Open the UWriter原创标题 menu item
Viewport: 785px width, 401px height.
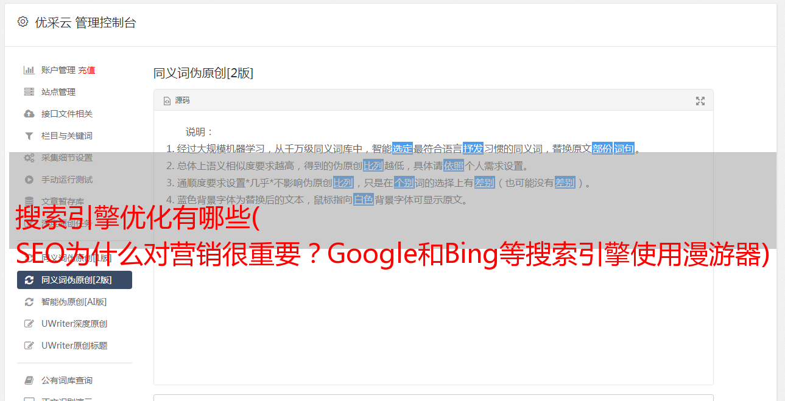click(x=74, y=346)
